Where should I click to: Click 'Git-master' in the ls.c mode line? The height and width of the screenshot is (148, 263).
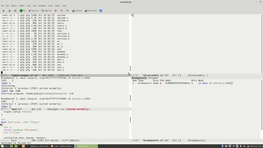click(x=52, y=141)
